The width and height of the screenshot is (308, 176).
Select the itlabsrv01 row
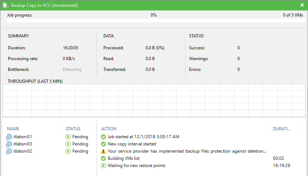click(x=47, y=137)
